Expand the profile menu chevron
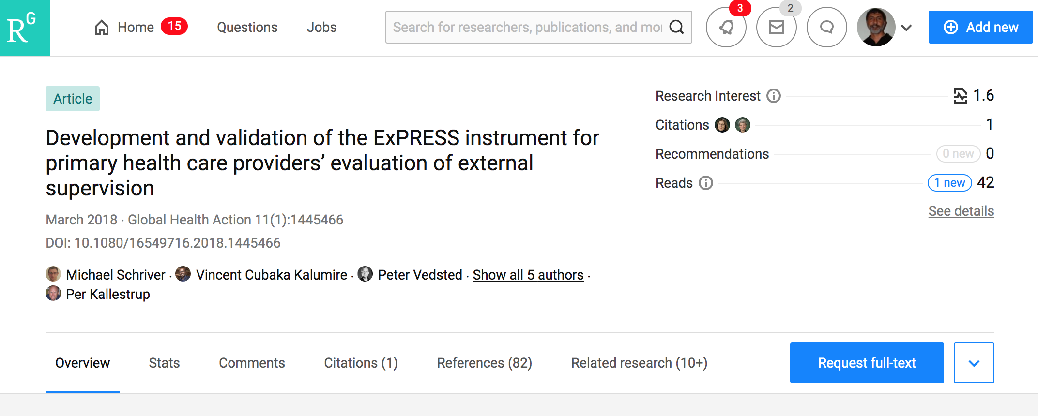 coord(906,28)
